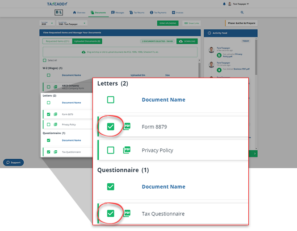Click the ABCD Company document name

[x=71, y=86]
